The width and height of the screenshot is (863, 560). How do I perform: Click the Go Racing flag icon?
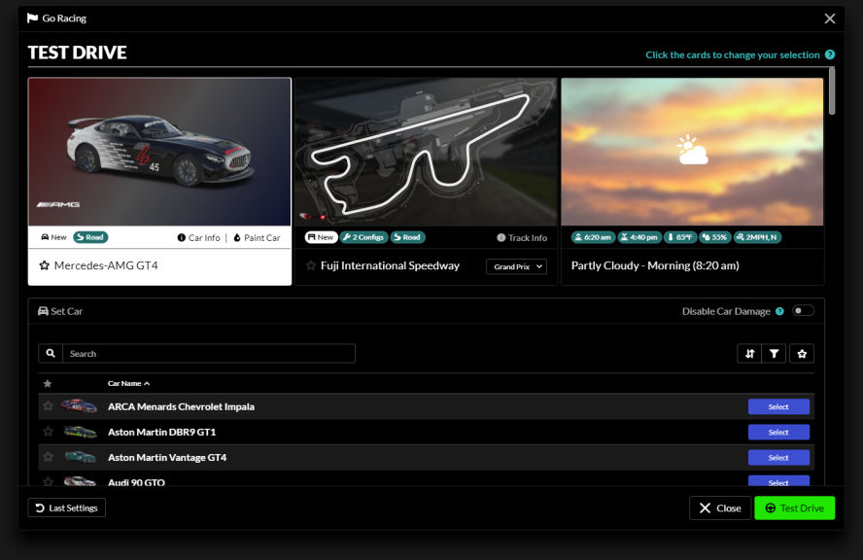point(31,17)
